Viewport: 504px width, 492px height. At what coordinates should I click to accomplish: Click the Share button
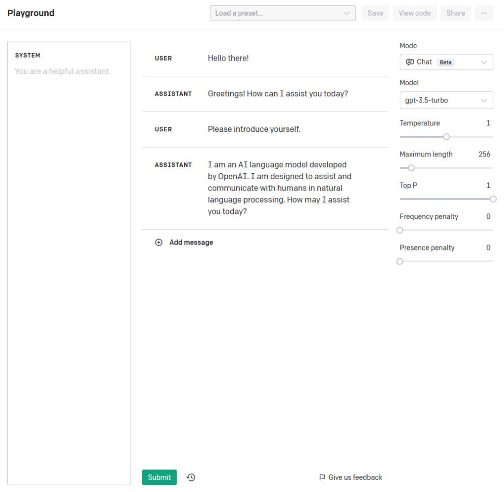(455, 13)
